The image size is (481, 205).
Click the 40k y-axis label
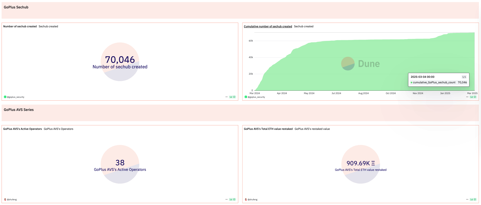pos(251,57)
